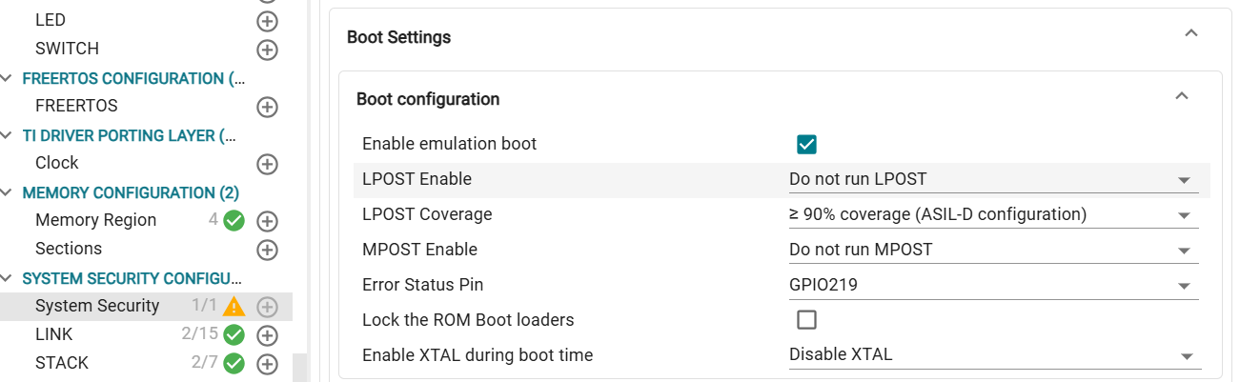
Task: Add a Clock porting layer instance
Action: 268,164
